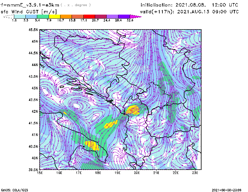Click the 42N latitude label
248x192 pixels.
click(35, 112)
